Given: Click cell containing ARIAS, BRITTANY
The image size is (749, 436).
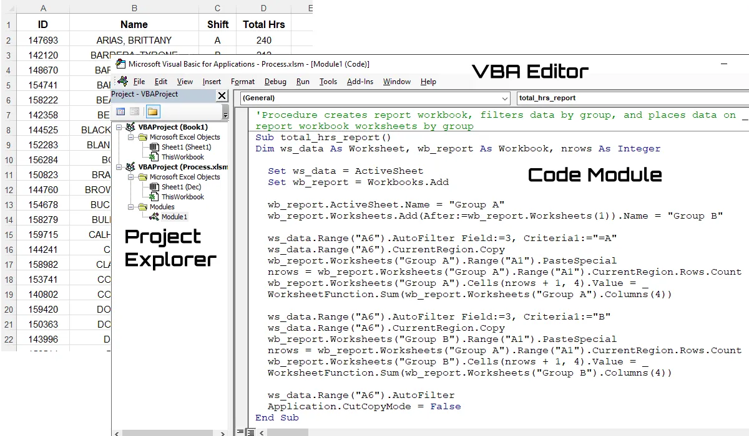Looking at the screenshot, I should 134,40.
